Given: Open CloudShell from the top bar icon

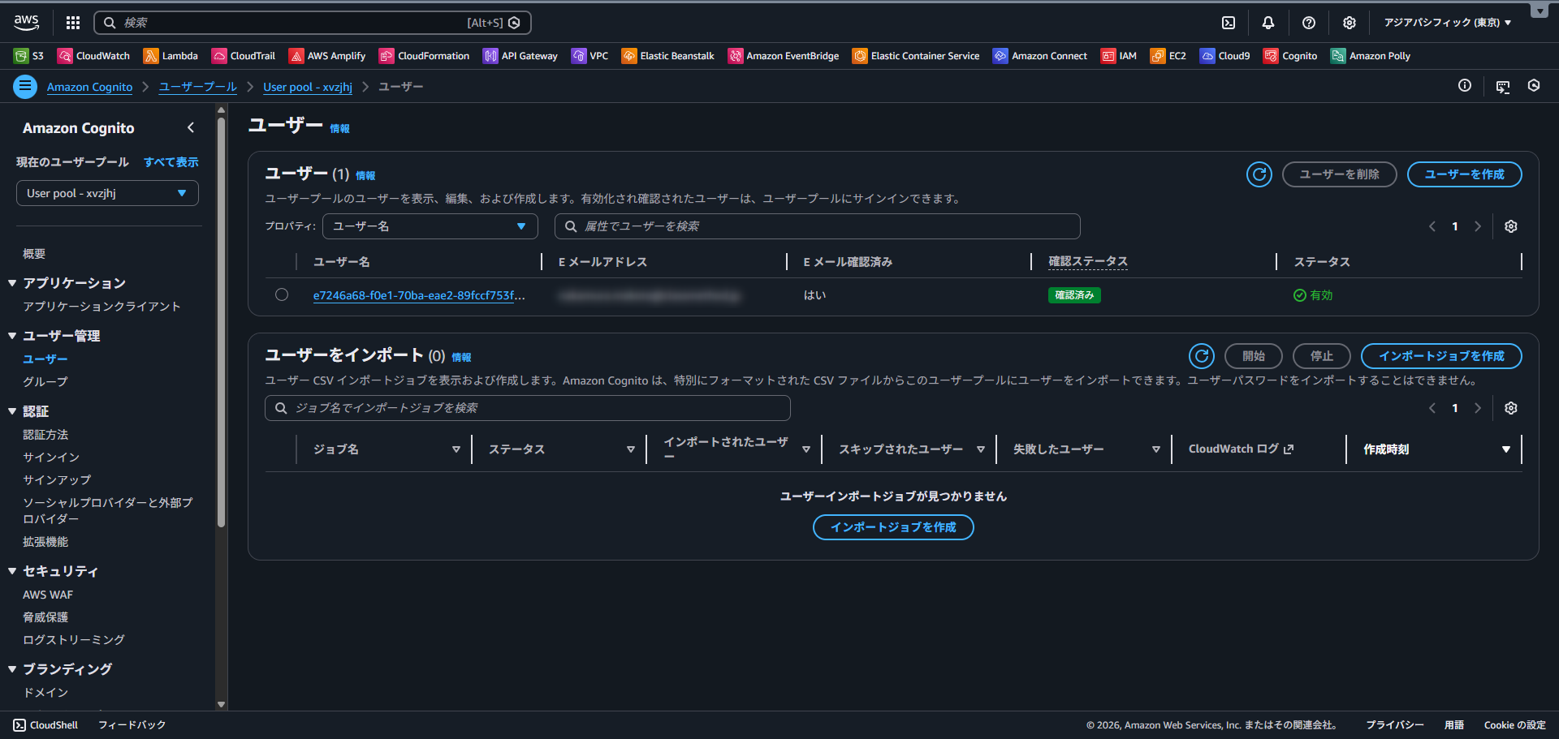Looking at the screenshot, I should [1229, 23].
